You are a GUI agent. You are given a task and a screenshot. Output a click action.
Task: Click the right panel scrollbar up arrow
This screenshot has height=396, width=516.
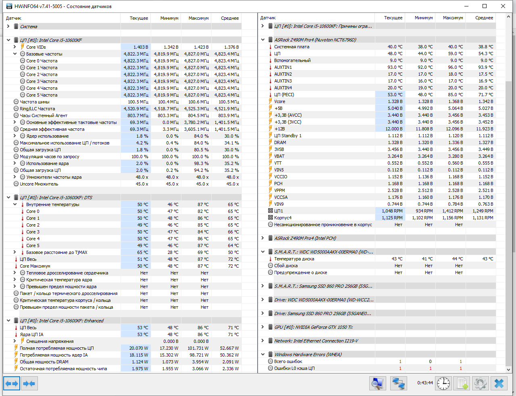[508, 16]
